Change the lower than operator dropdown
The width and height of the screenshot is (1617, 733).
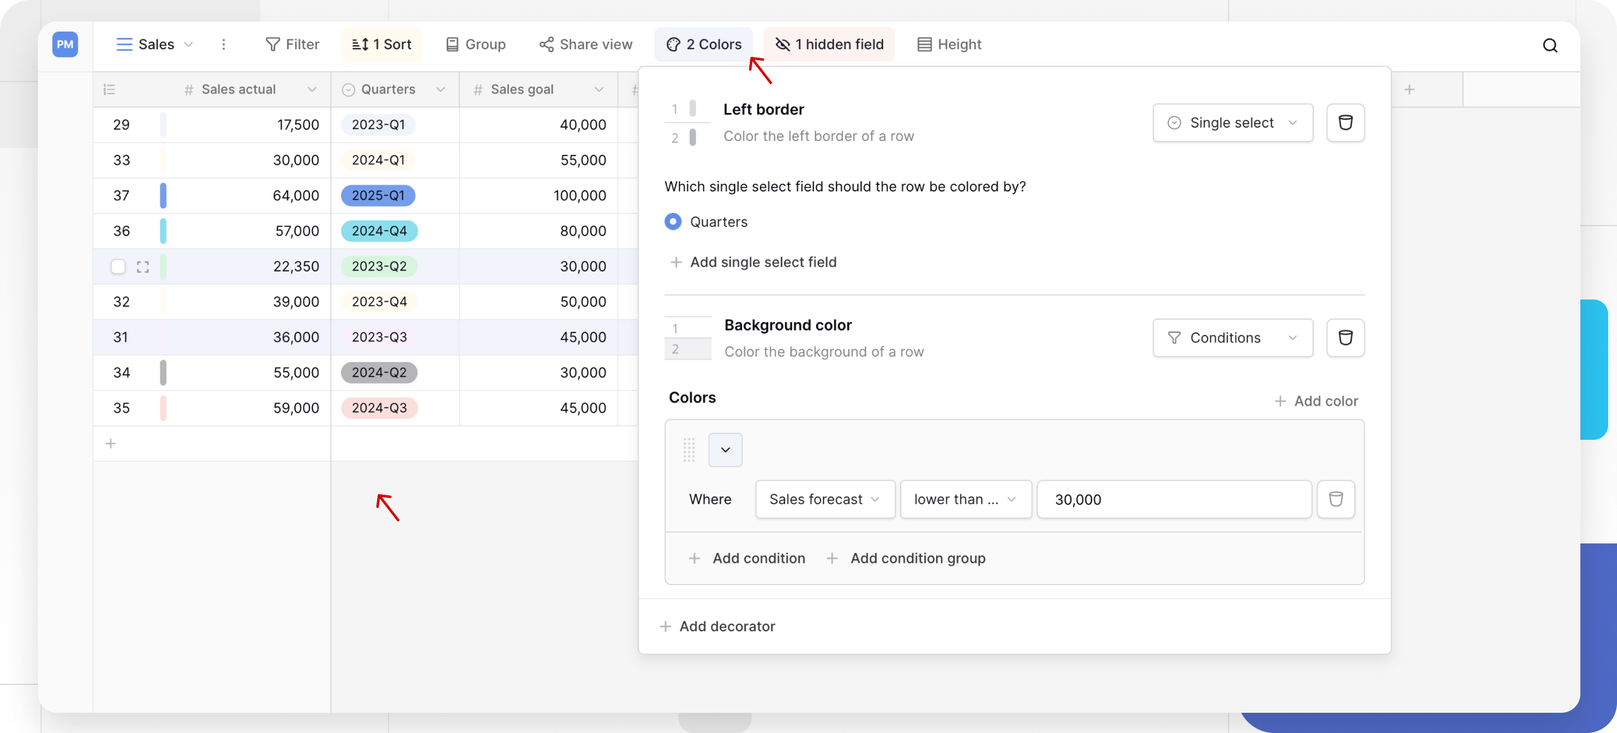click(x=965, y=499)
